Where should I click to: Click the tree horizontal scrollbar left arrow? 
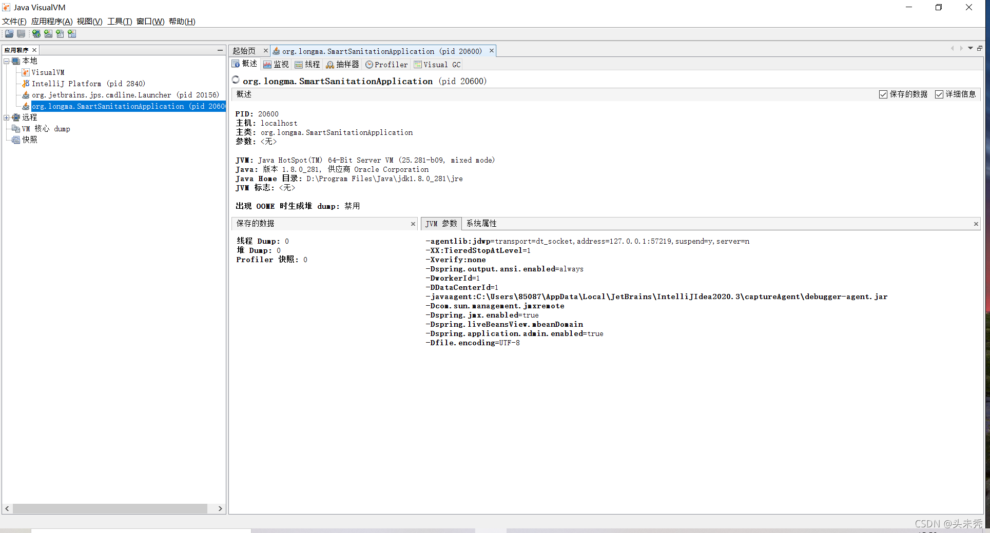7,508
